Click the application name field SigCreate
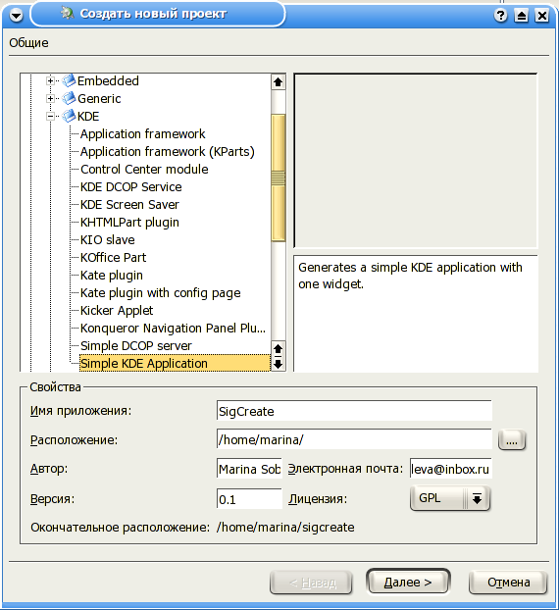This screenshot has height=610, width=559. point(354,411)
